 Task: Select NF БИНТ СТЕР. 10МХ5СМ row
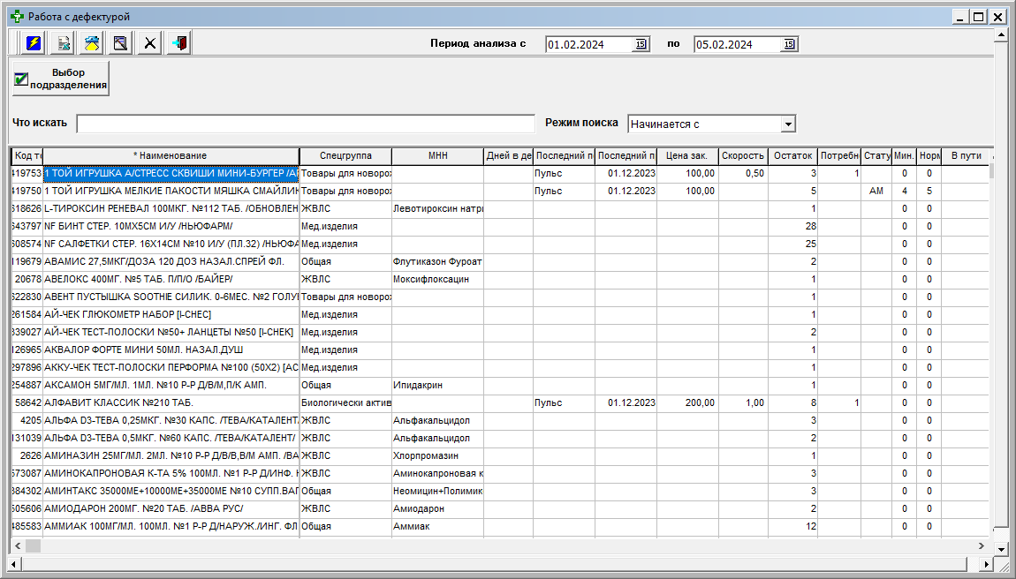pyautogui.click(x=500, y=226)
